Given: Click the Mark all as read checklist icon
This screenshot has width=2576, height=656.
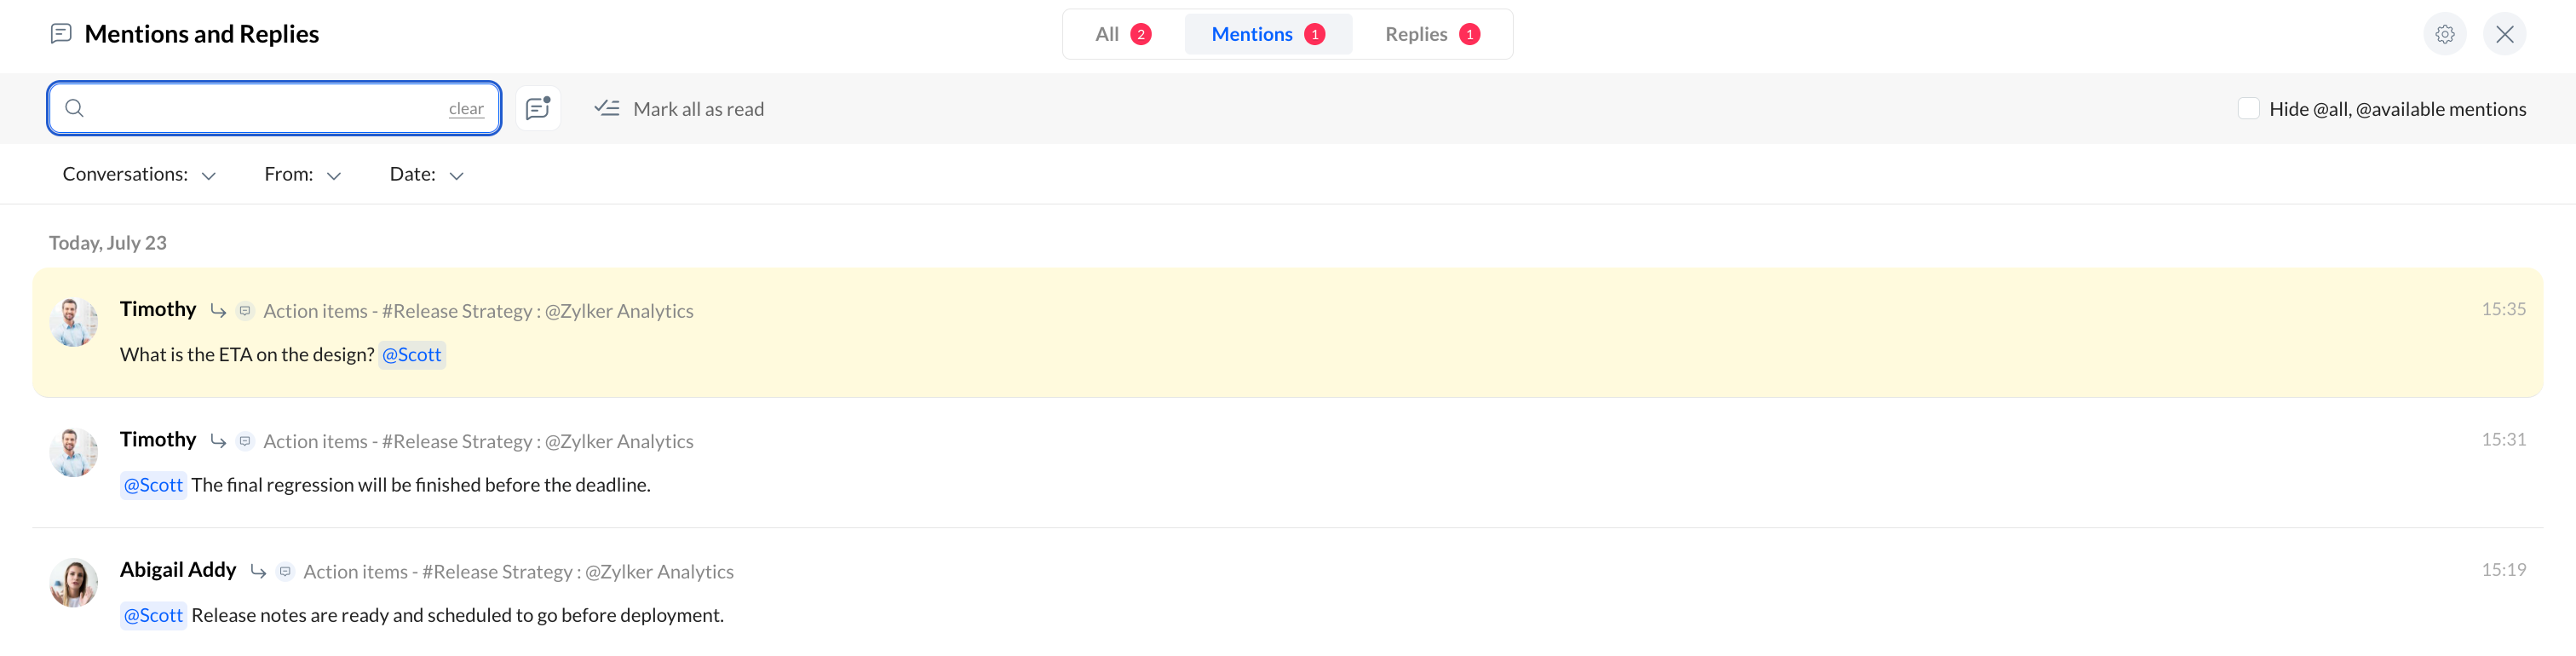Looking at the screenshot, I should 607,108.
